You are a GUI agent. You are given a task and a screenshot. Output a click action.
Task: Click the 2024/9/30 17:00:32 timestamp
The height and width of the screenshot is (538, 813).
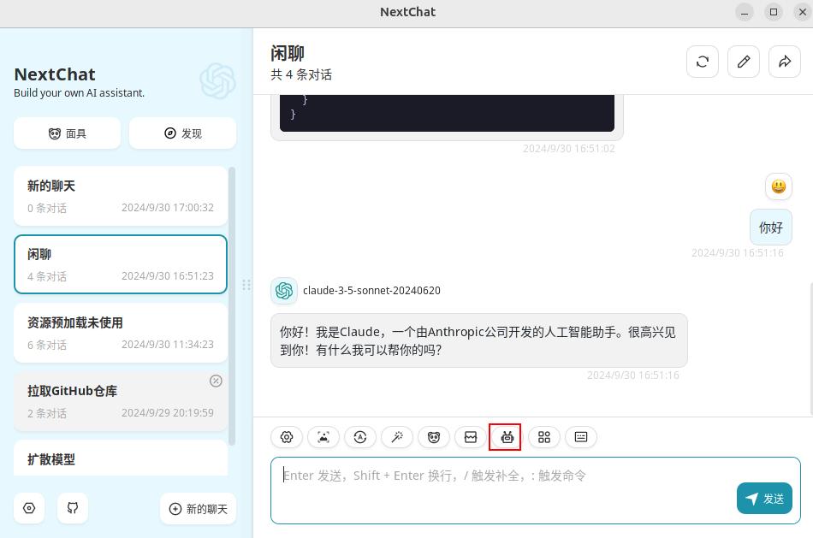coord(168,207)
